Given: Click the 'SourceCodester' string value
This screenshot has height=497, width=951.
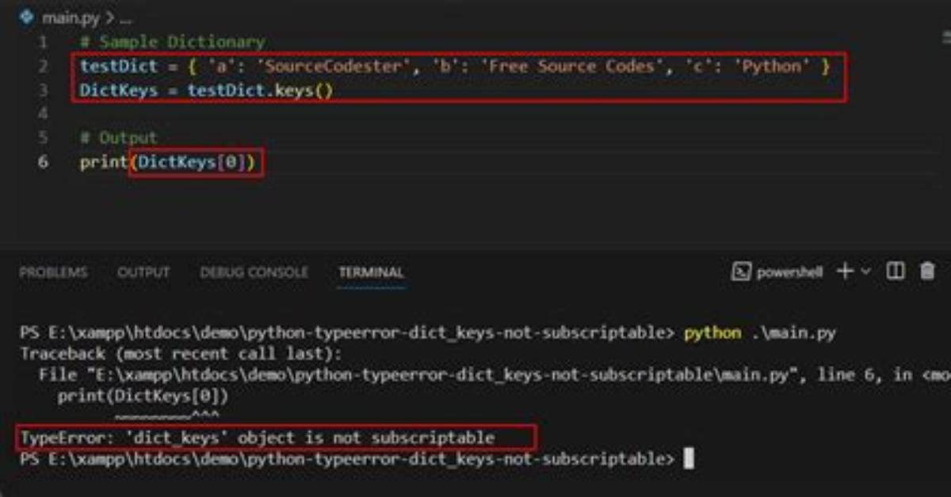Looking at the screenshot, I should coord(334,66).
